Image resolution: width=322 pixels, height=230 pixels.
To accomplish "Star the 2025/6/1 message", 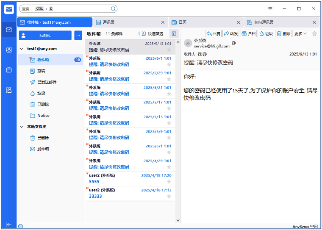I will point(169,64).
